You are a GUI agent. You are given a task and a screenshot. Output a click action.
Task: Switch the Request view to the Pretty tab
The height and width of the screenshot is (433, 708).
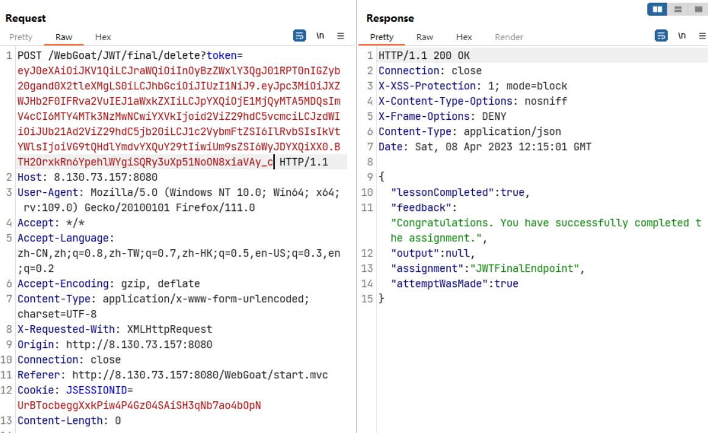point(21,37)
